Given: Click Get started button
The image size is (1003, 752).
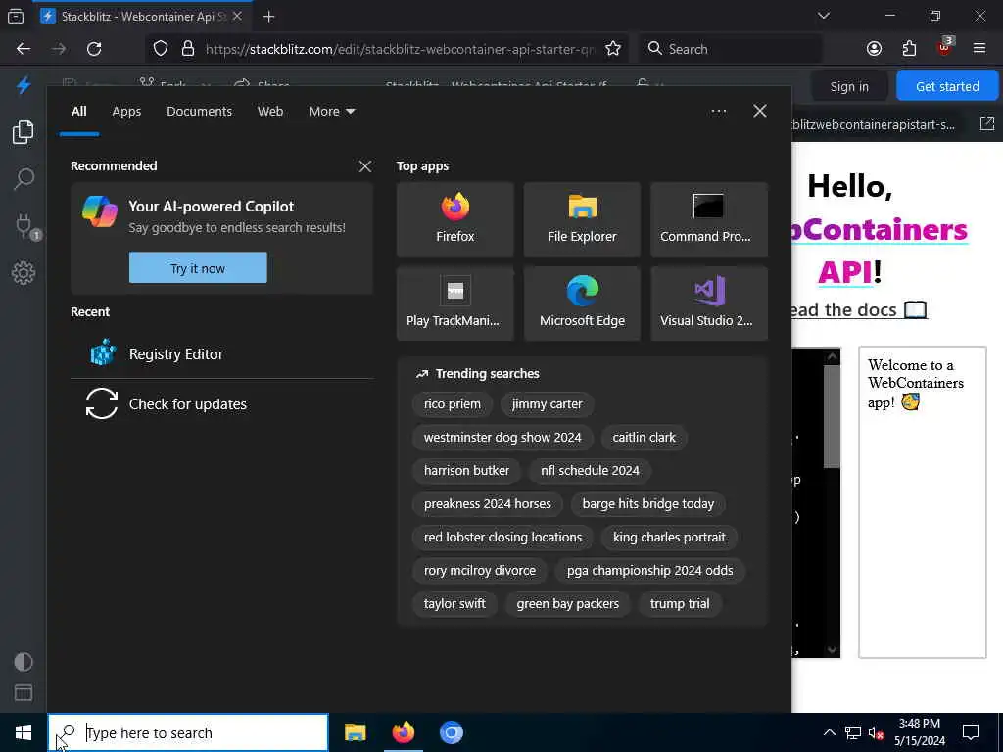Looking at the screenshot, I should pyautogui.click(x=947, y=86).
